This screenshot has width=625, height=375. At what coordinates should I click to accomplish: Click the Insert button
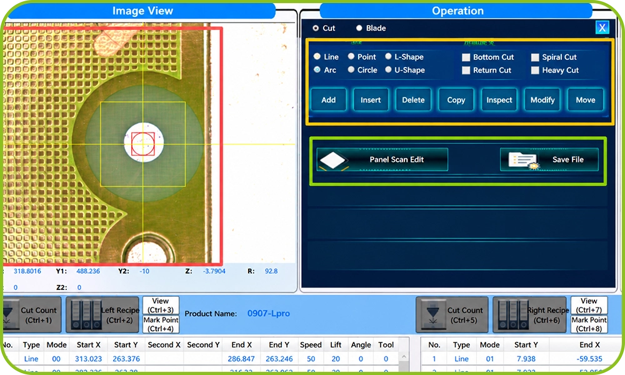(371, 99)
